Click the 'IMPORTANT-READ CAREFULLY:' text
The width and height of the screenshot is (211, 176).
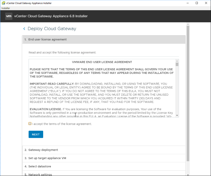[x=52, y=84]
